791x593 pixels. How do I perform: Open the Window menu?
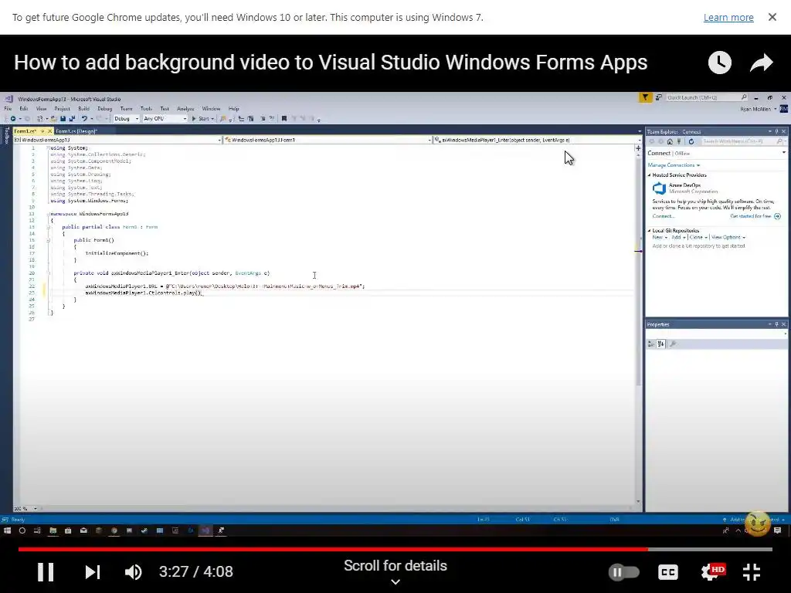211,108
